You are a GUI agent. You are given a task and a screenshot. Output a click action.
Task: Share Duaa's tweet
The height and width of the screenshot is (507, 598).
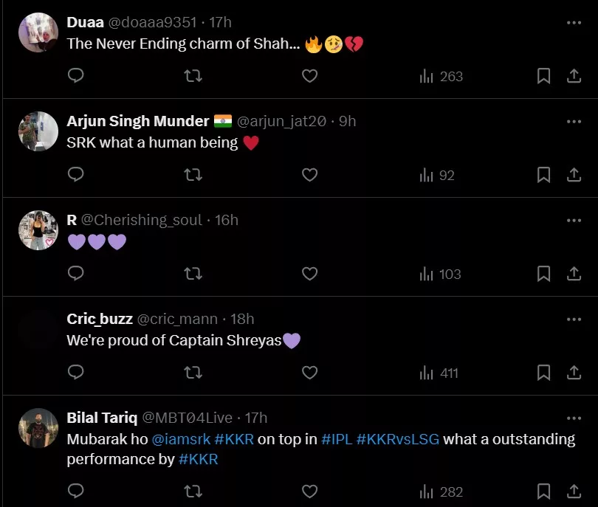tap(574, 76)
